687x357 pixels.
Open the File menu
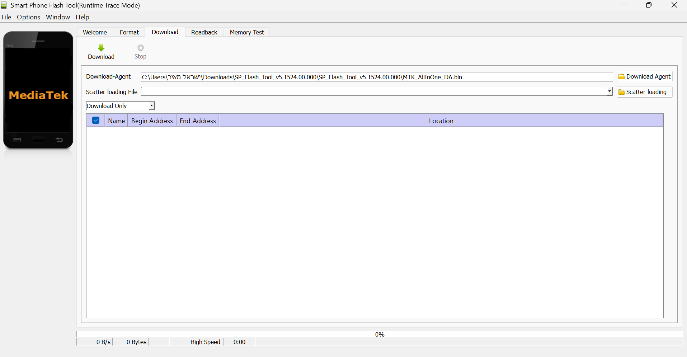point(6,17)
